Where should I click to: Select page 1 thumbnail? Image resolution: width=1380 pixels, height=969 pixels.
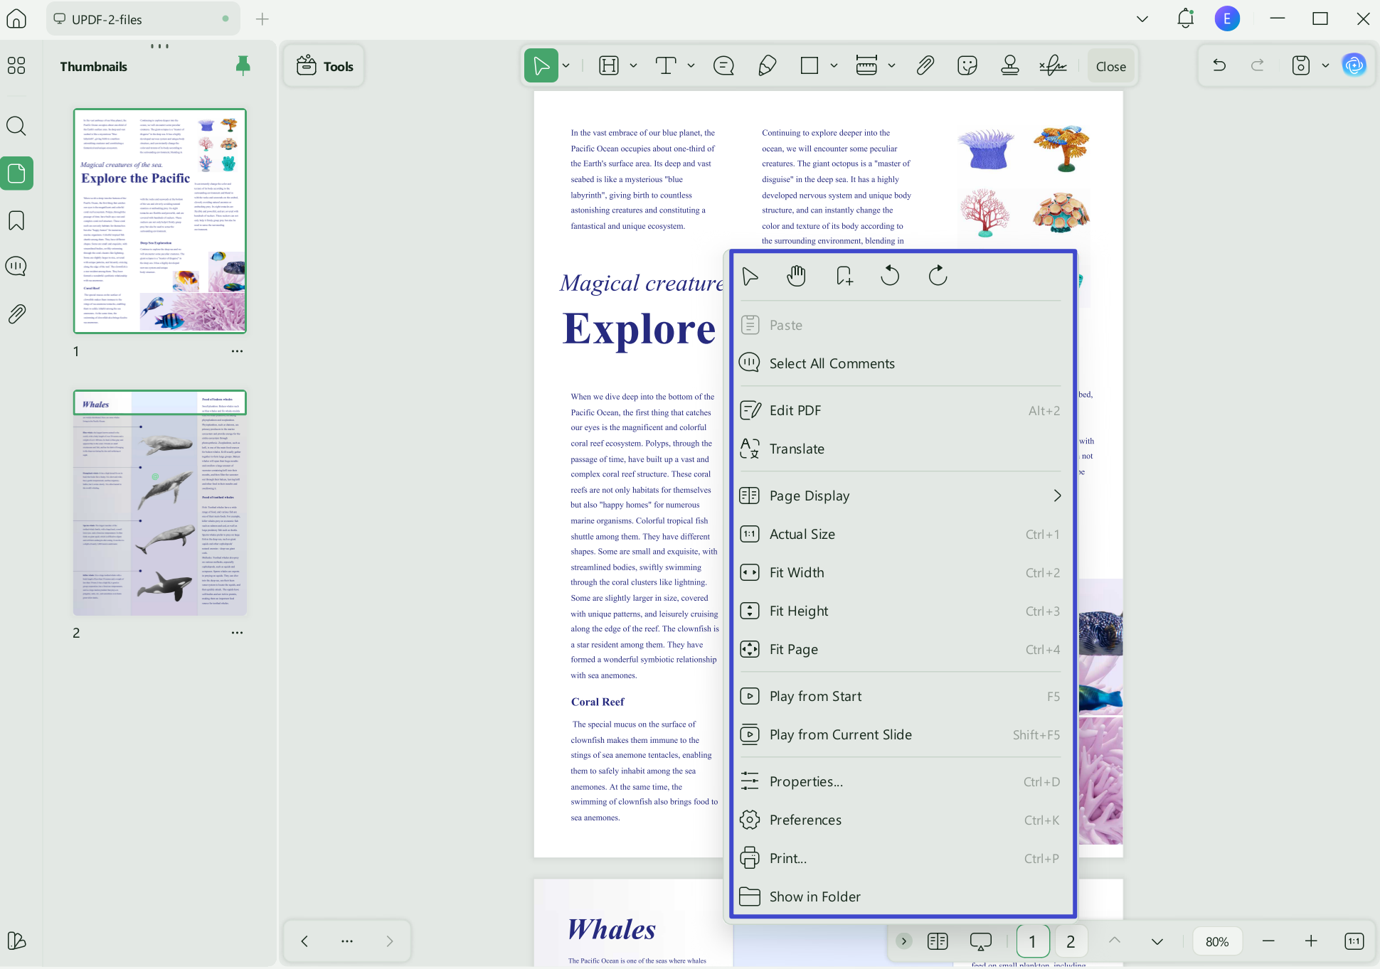point(160,221)
